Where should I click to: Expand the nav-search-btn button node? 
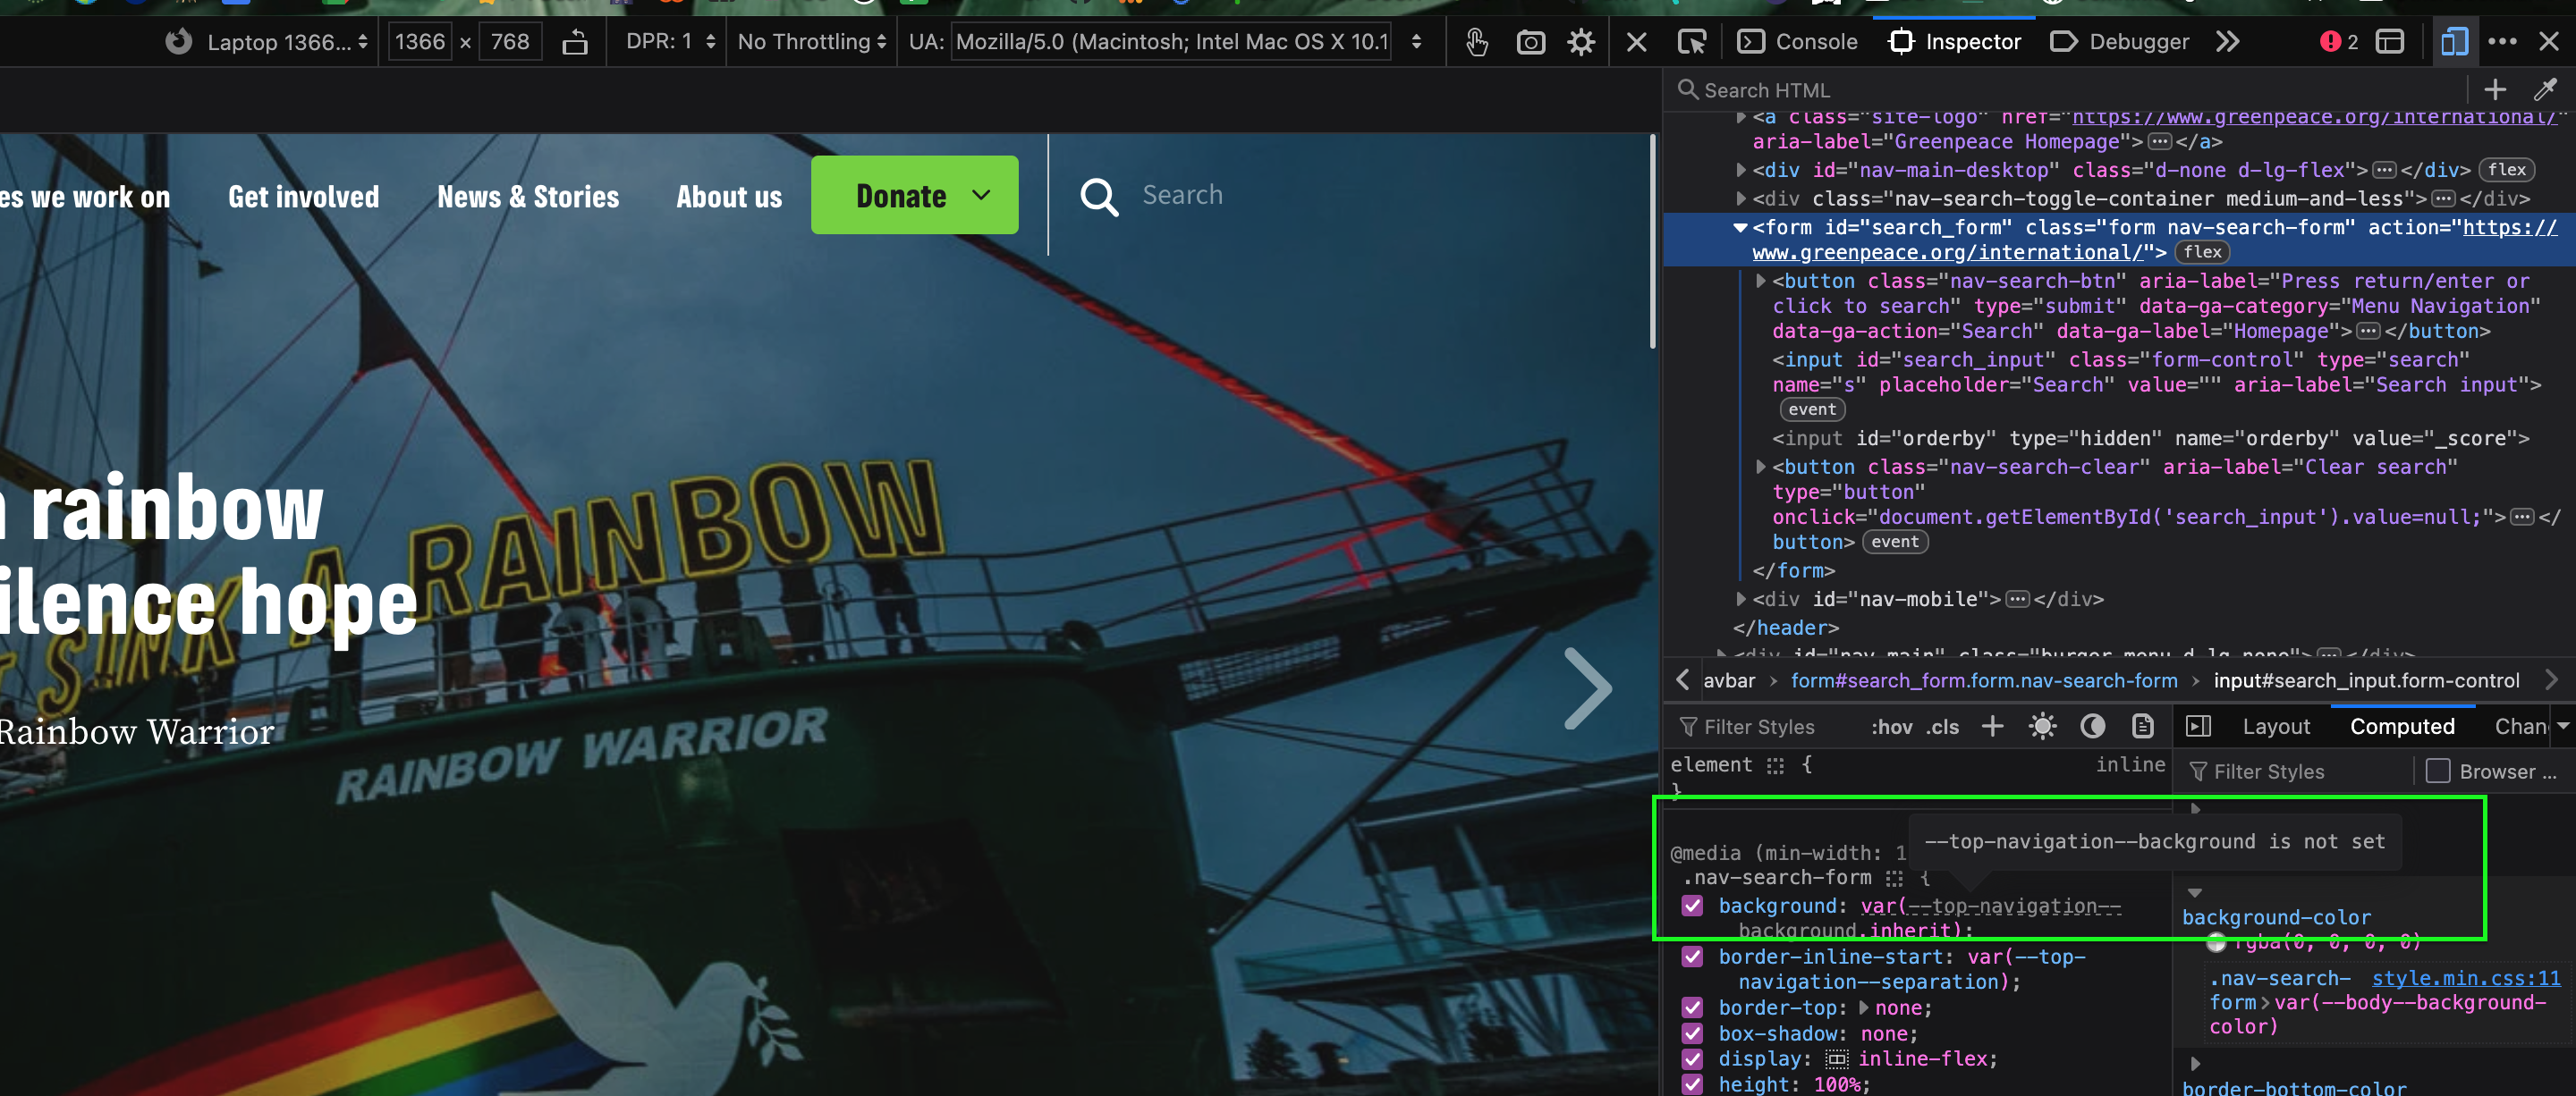coord(1761,282)
